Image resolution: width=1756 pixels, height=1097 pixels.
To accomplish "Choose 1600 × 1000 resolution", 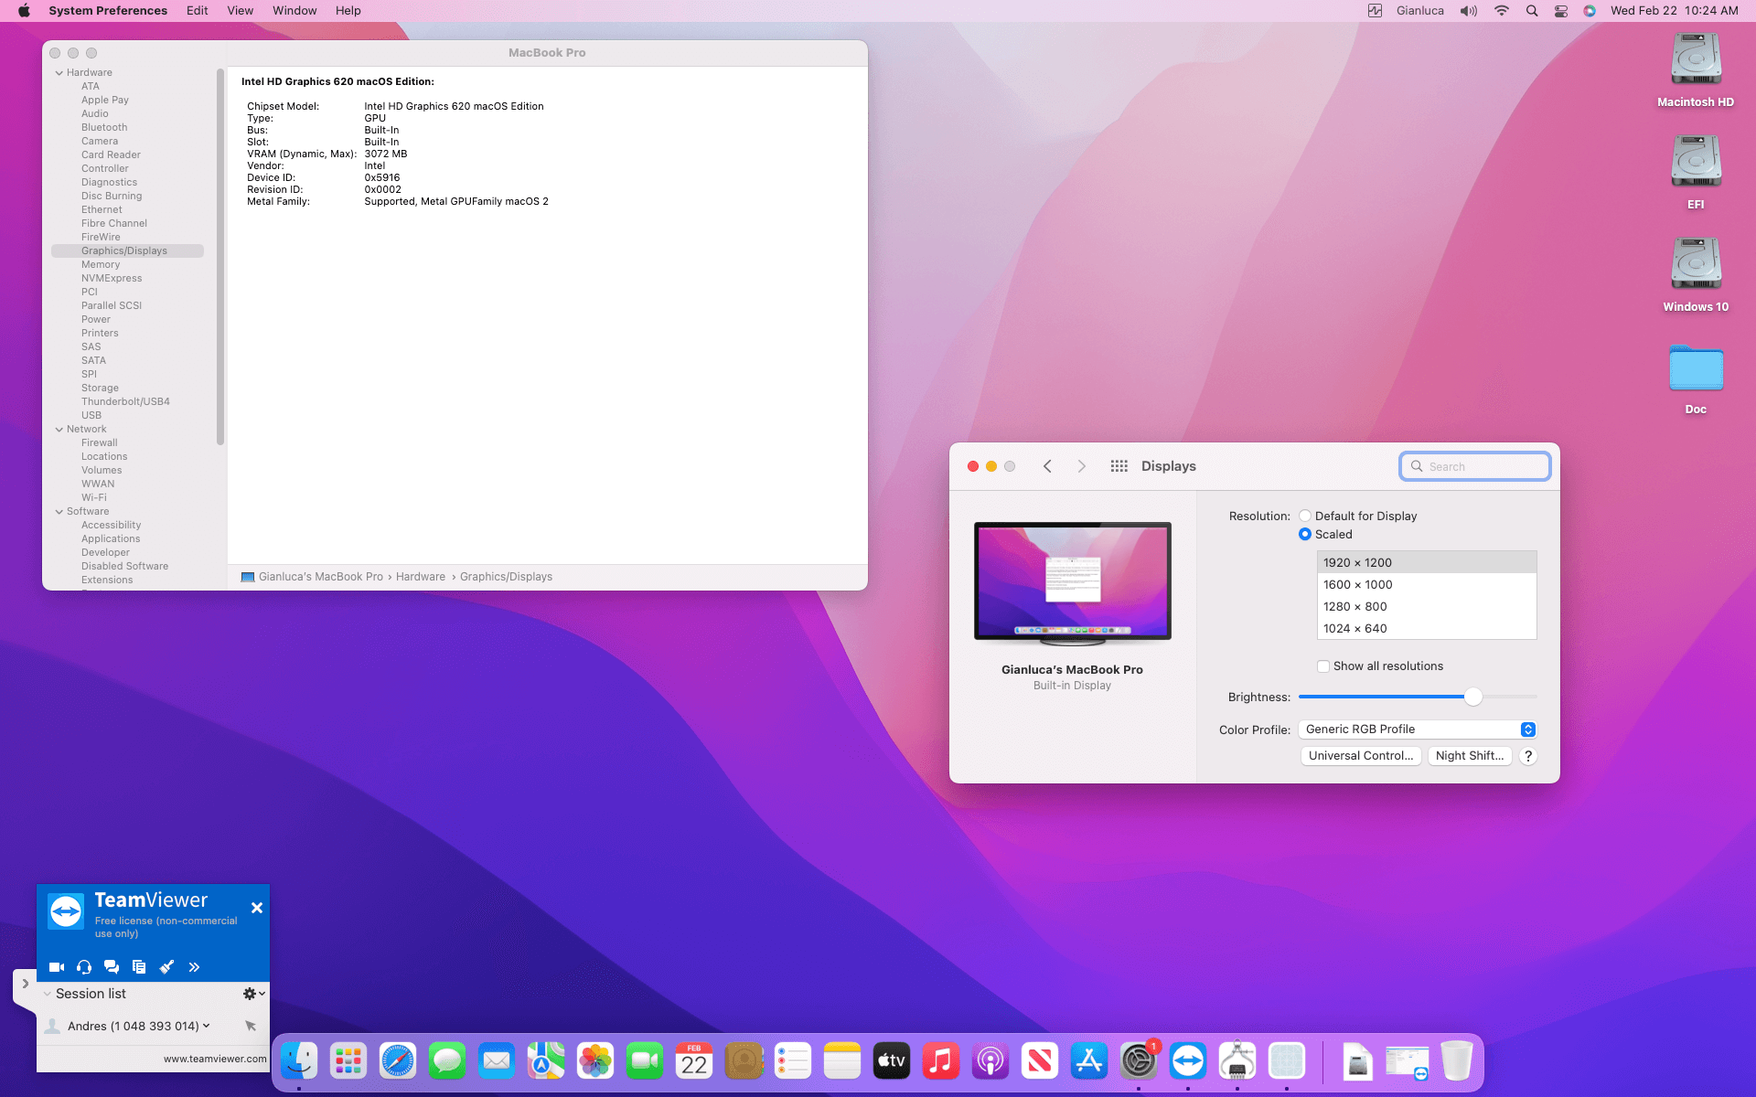I will pos(1427,584).
